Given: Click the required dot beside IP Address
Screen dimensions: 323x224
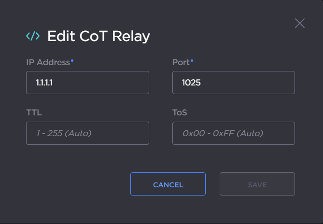Looking at the screenshot, I should point(72,61).
